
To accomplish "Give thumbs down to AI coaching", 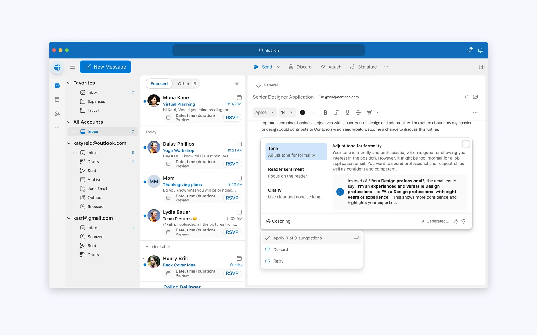I will point(463,221).
